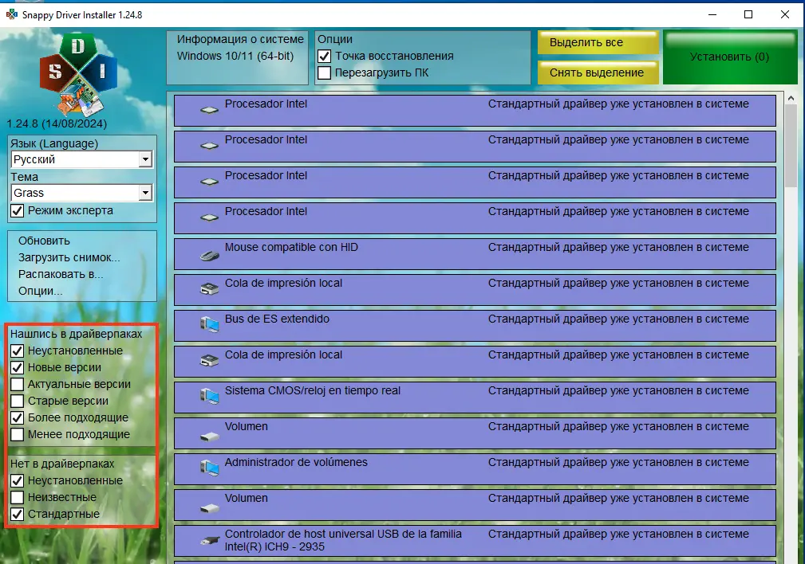Open the Язык language dropdown
Screen dimensions: 805x564
click(145, 159)
